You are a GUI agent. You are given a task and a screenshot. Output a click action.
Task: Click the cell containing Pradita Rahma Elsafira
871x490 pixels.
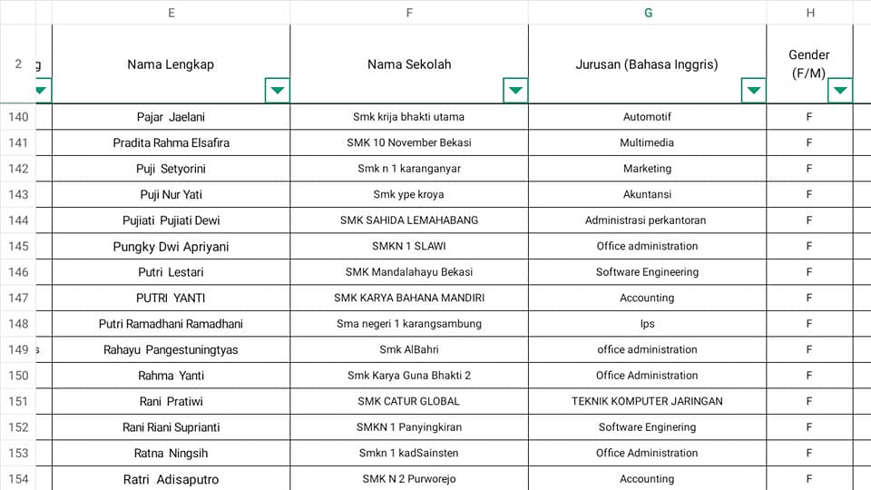[x=171, y=142]
